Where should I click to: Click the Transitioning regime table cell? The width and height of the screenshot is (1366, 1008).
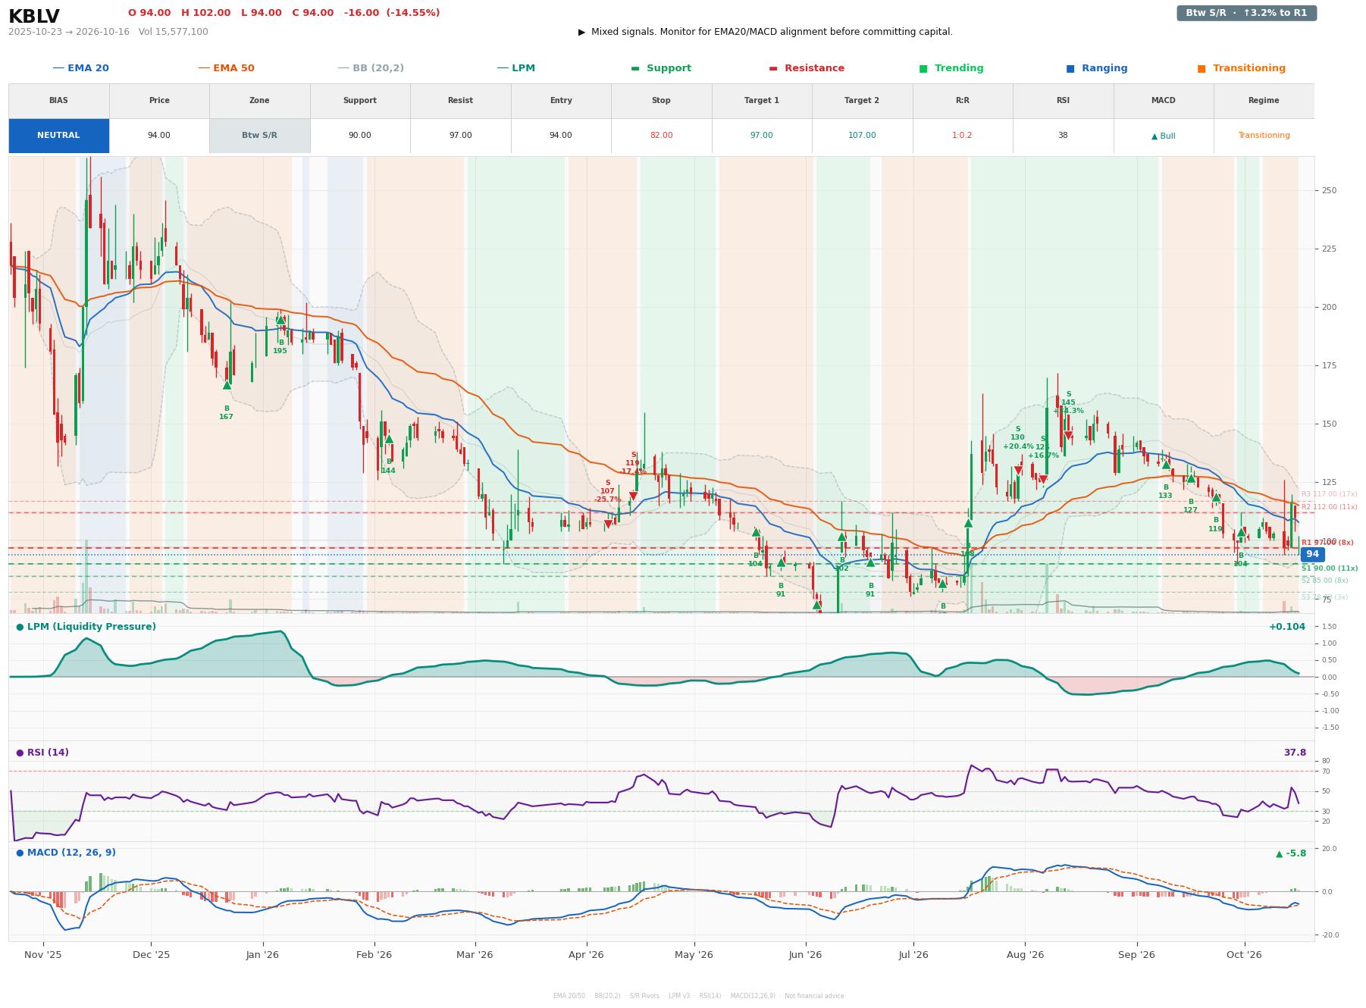pos(1264,136)
